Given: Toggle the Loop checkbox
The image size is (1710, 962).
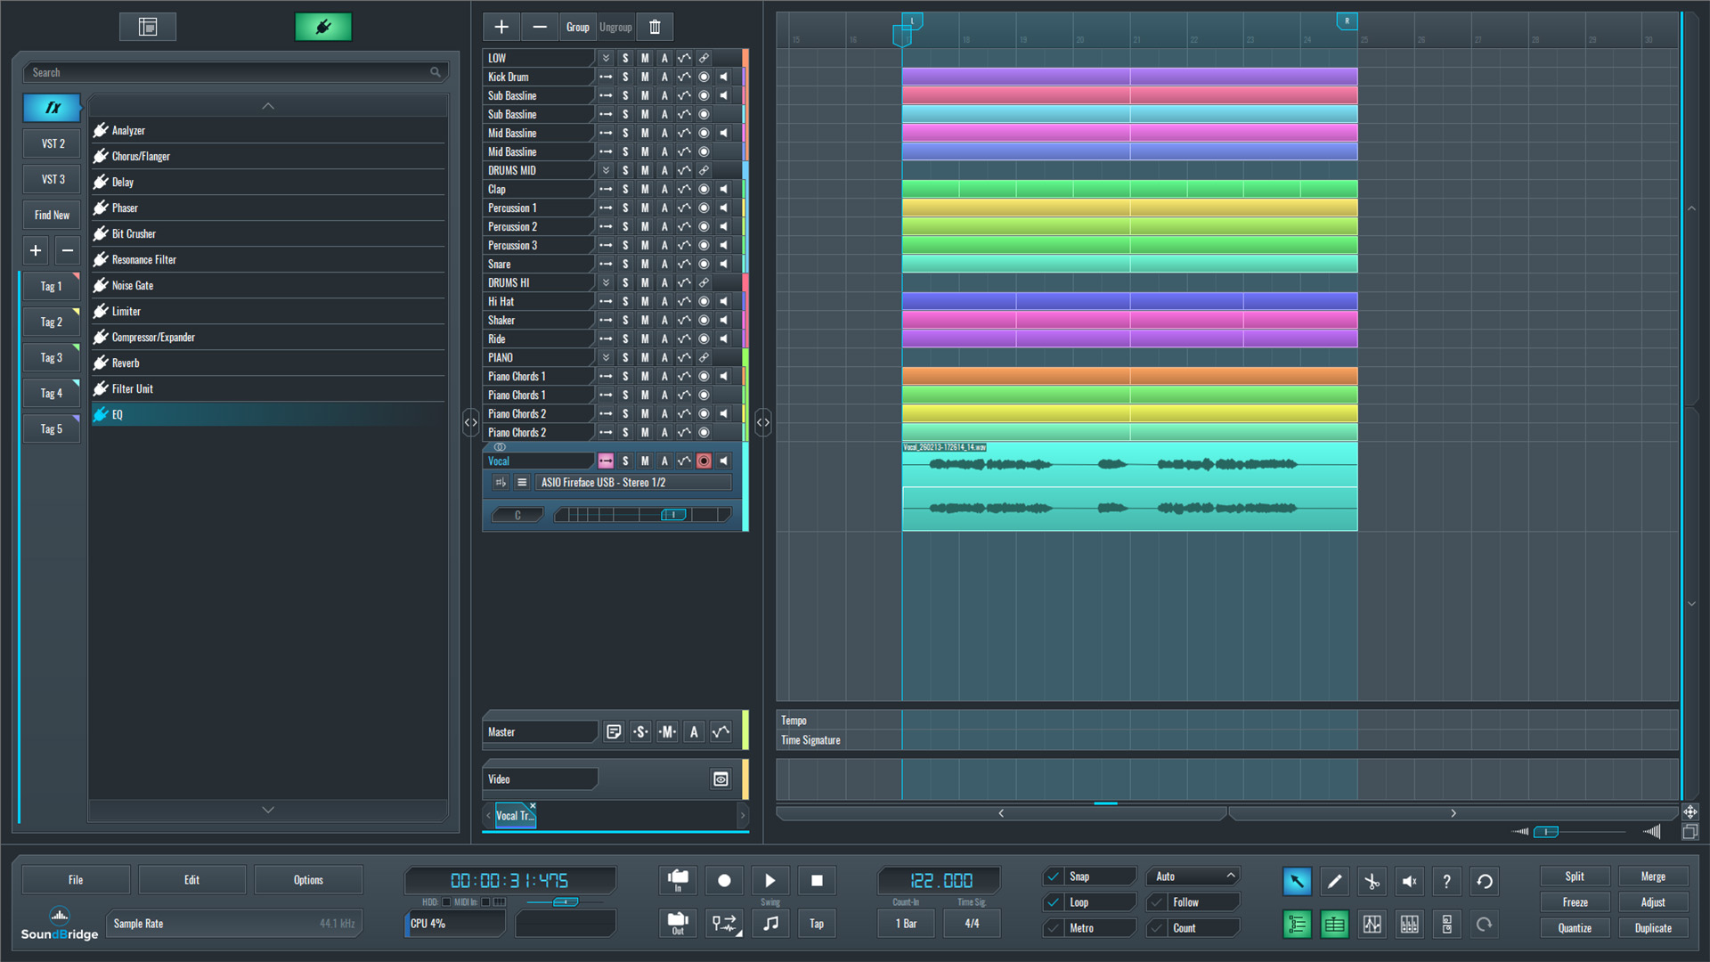Looking at the screenshot, I should pos(1054,902).
